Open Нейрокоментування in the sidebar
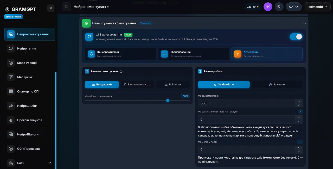 click(29, 34)
